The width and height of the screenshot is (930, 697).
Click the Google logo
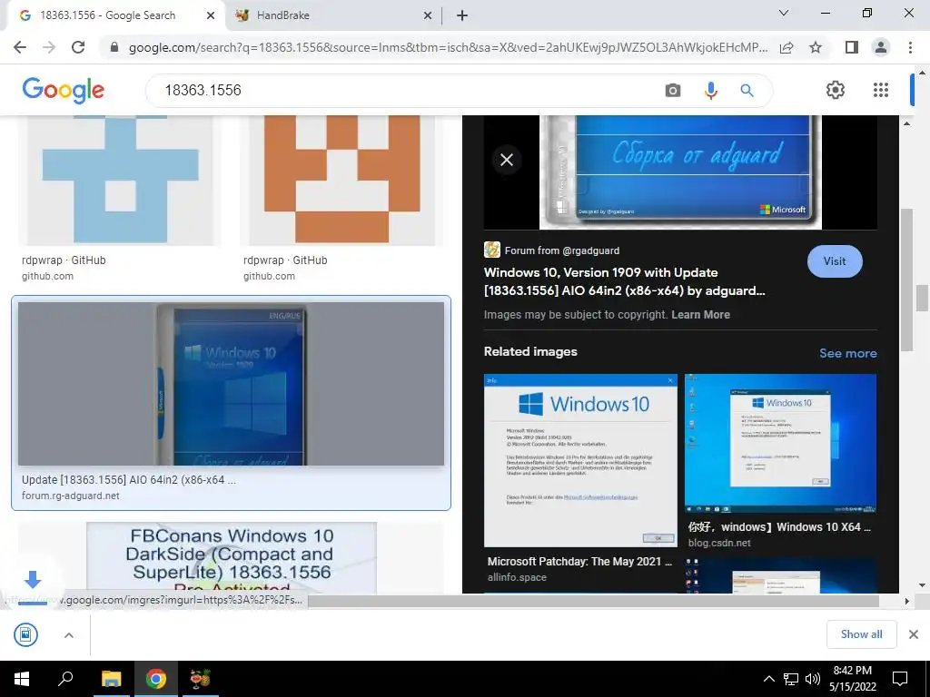click(x=64, y=90)
